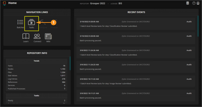Click the REPOSITORY INFO panel header
The height and width of the screenshot is (107, 202).
point(37,53)
